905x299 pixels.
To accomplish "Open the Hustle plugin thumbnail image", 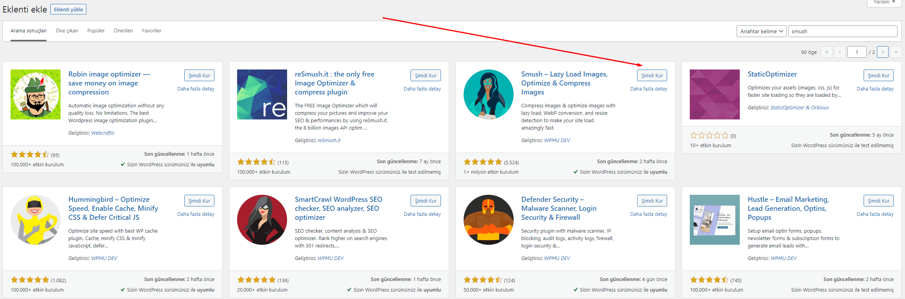I will click(715, 220).
